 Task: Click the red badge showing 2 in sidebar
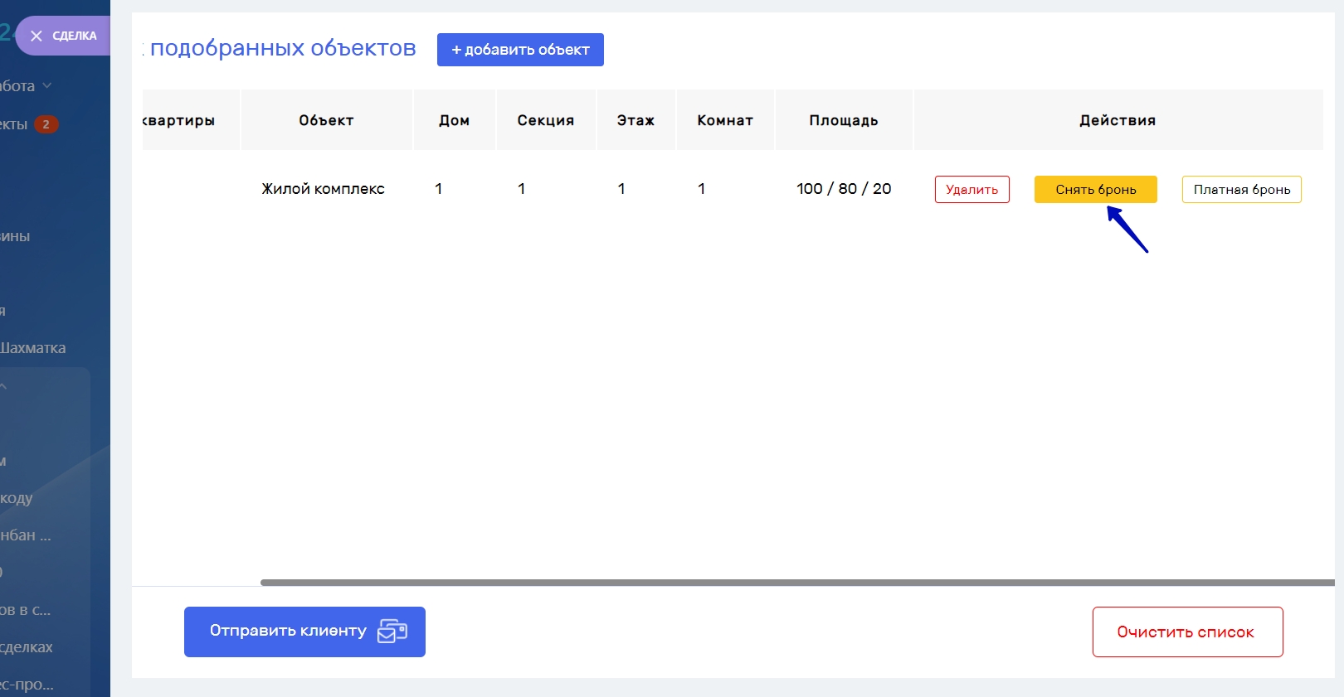[x=46, y=124]
